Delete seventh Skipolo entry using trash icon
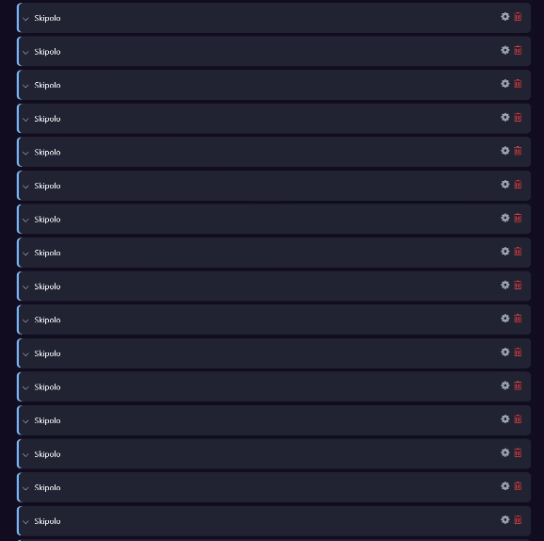The image size is (544, 541). tap(518, 218)
